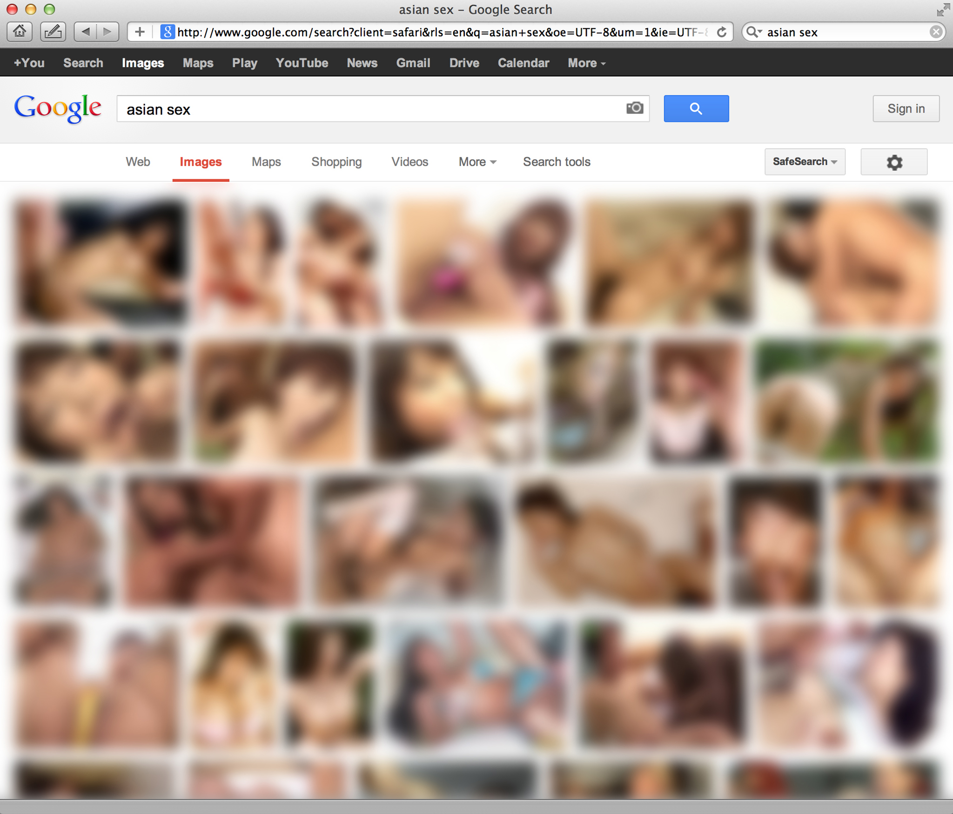953x814 pixels.
Task: Open the SafeSearch dropdown
Action: point(805,161)
